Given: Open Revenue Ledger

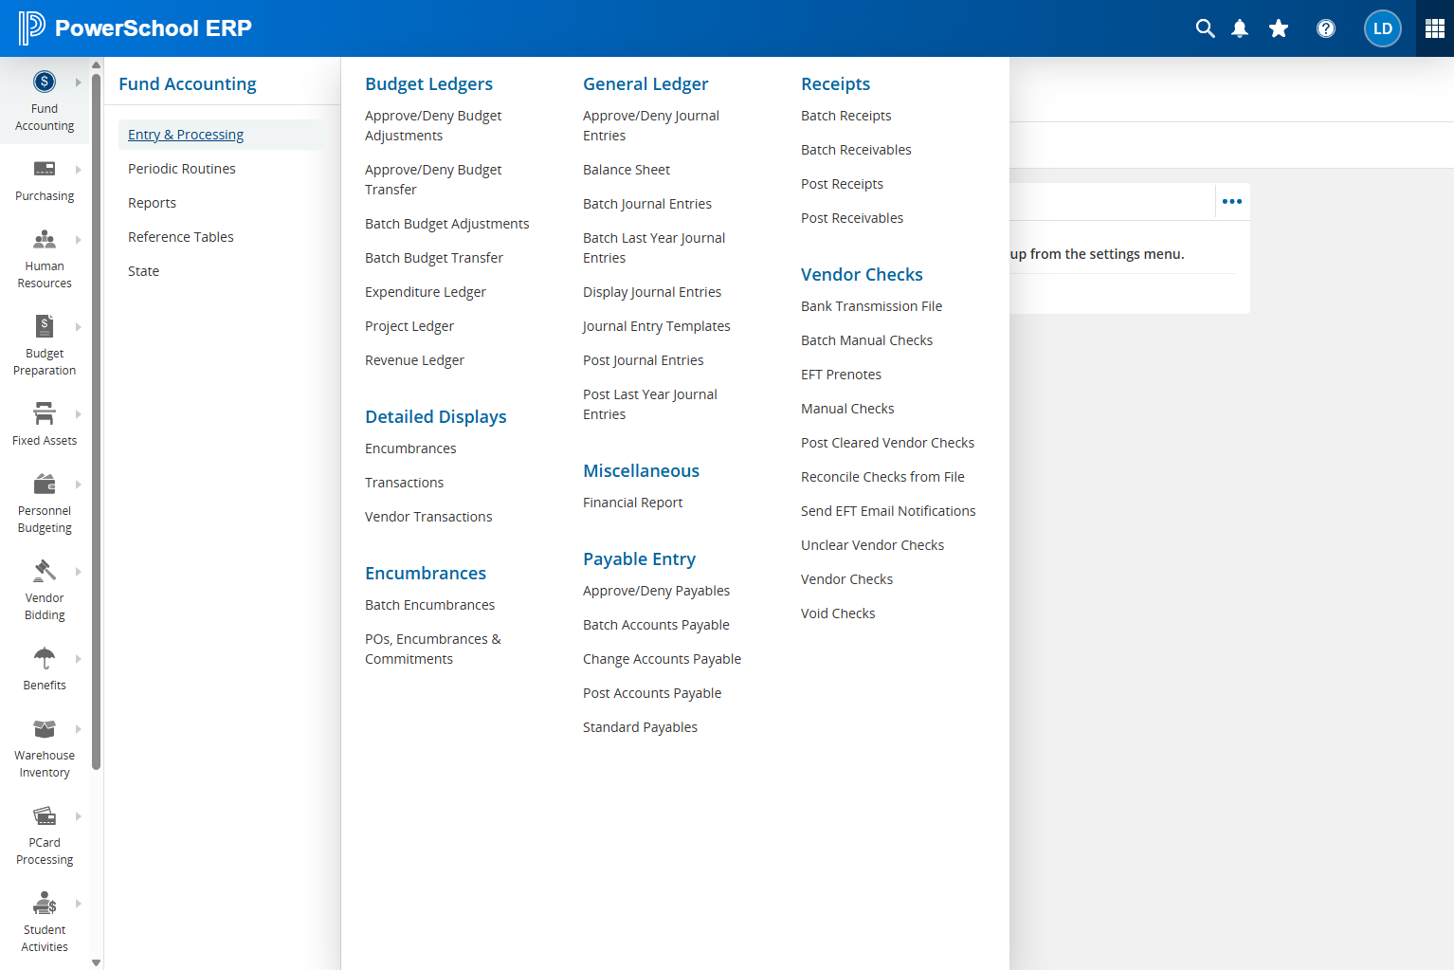Looking at the screenshot, I should click(x=414, y=360).
